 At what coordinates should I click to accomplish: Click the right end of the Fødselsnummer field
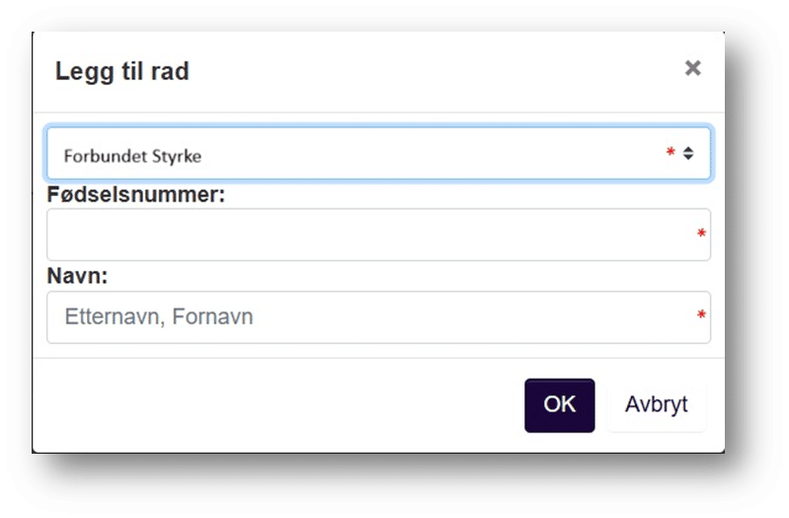coord(671,235)
